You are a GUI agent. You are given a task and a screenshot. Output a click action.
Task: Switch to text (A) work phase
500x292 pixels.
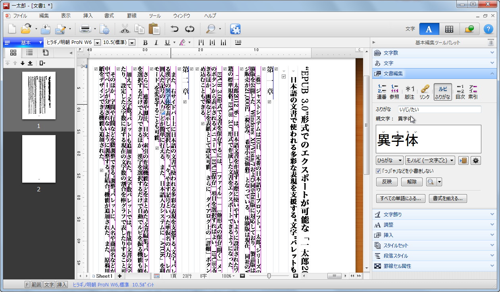429,29
